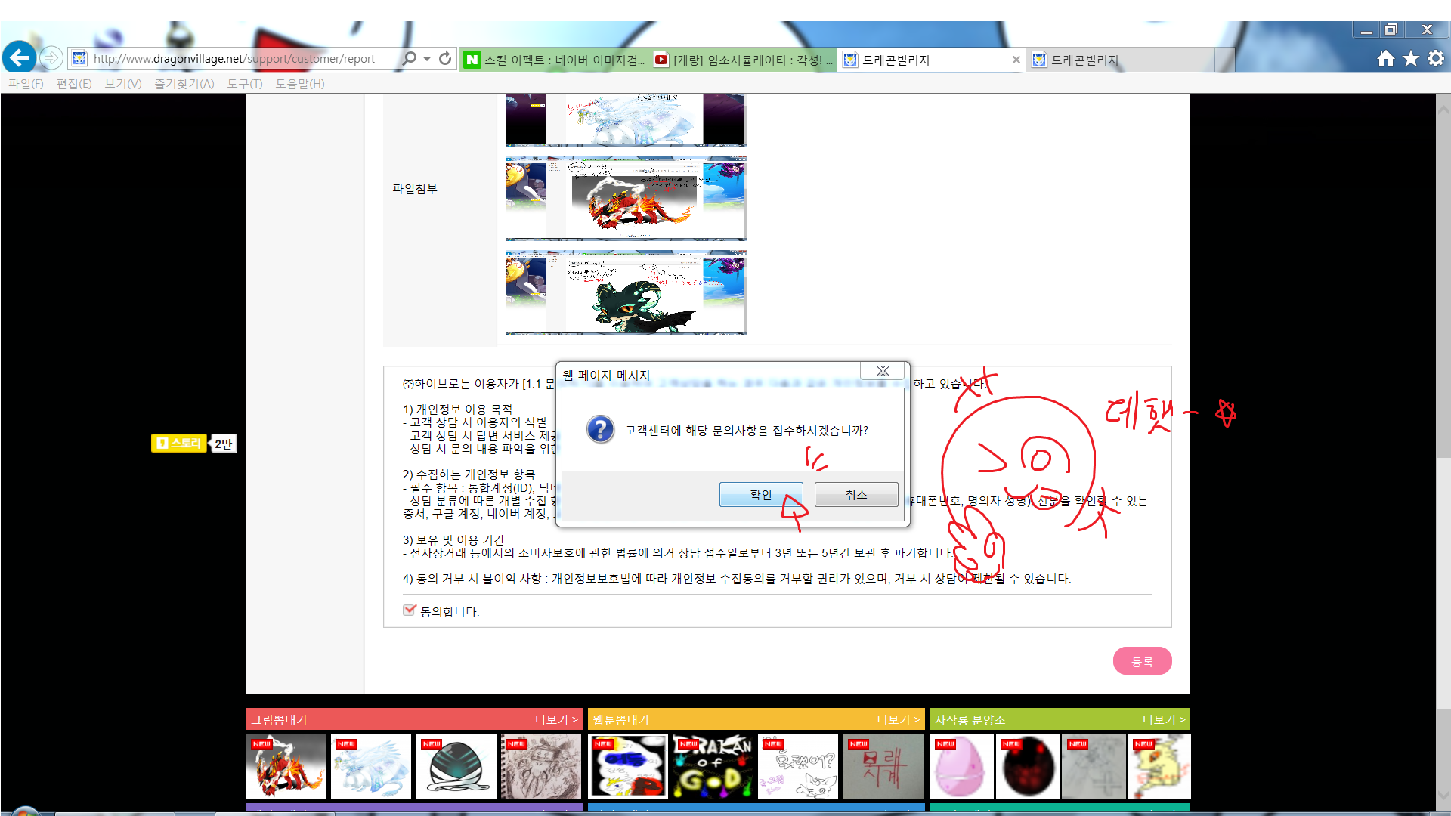Click the browser forward arrow
Image resolution: width=1451 pixels, height=816 pixels.
pos(51,58)
